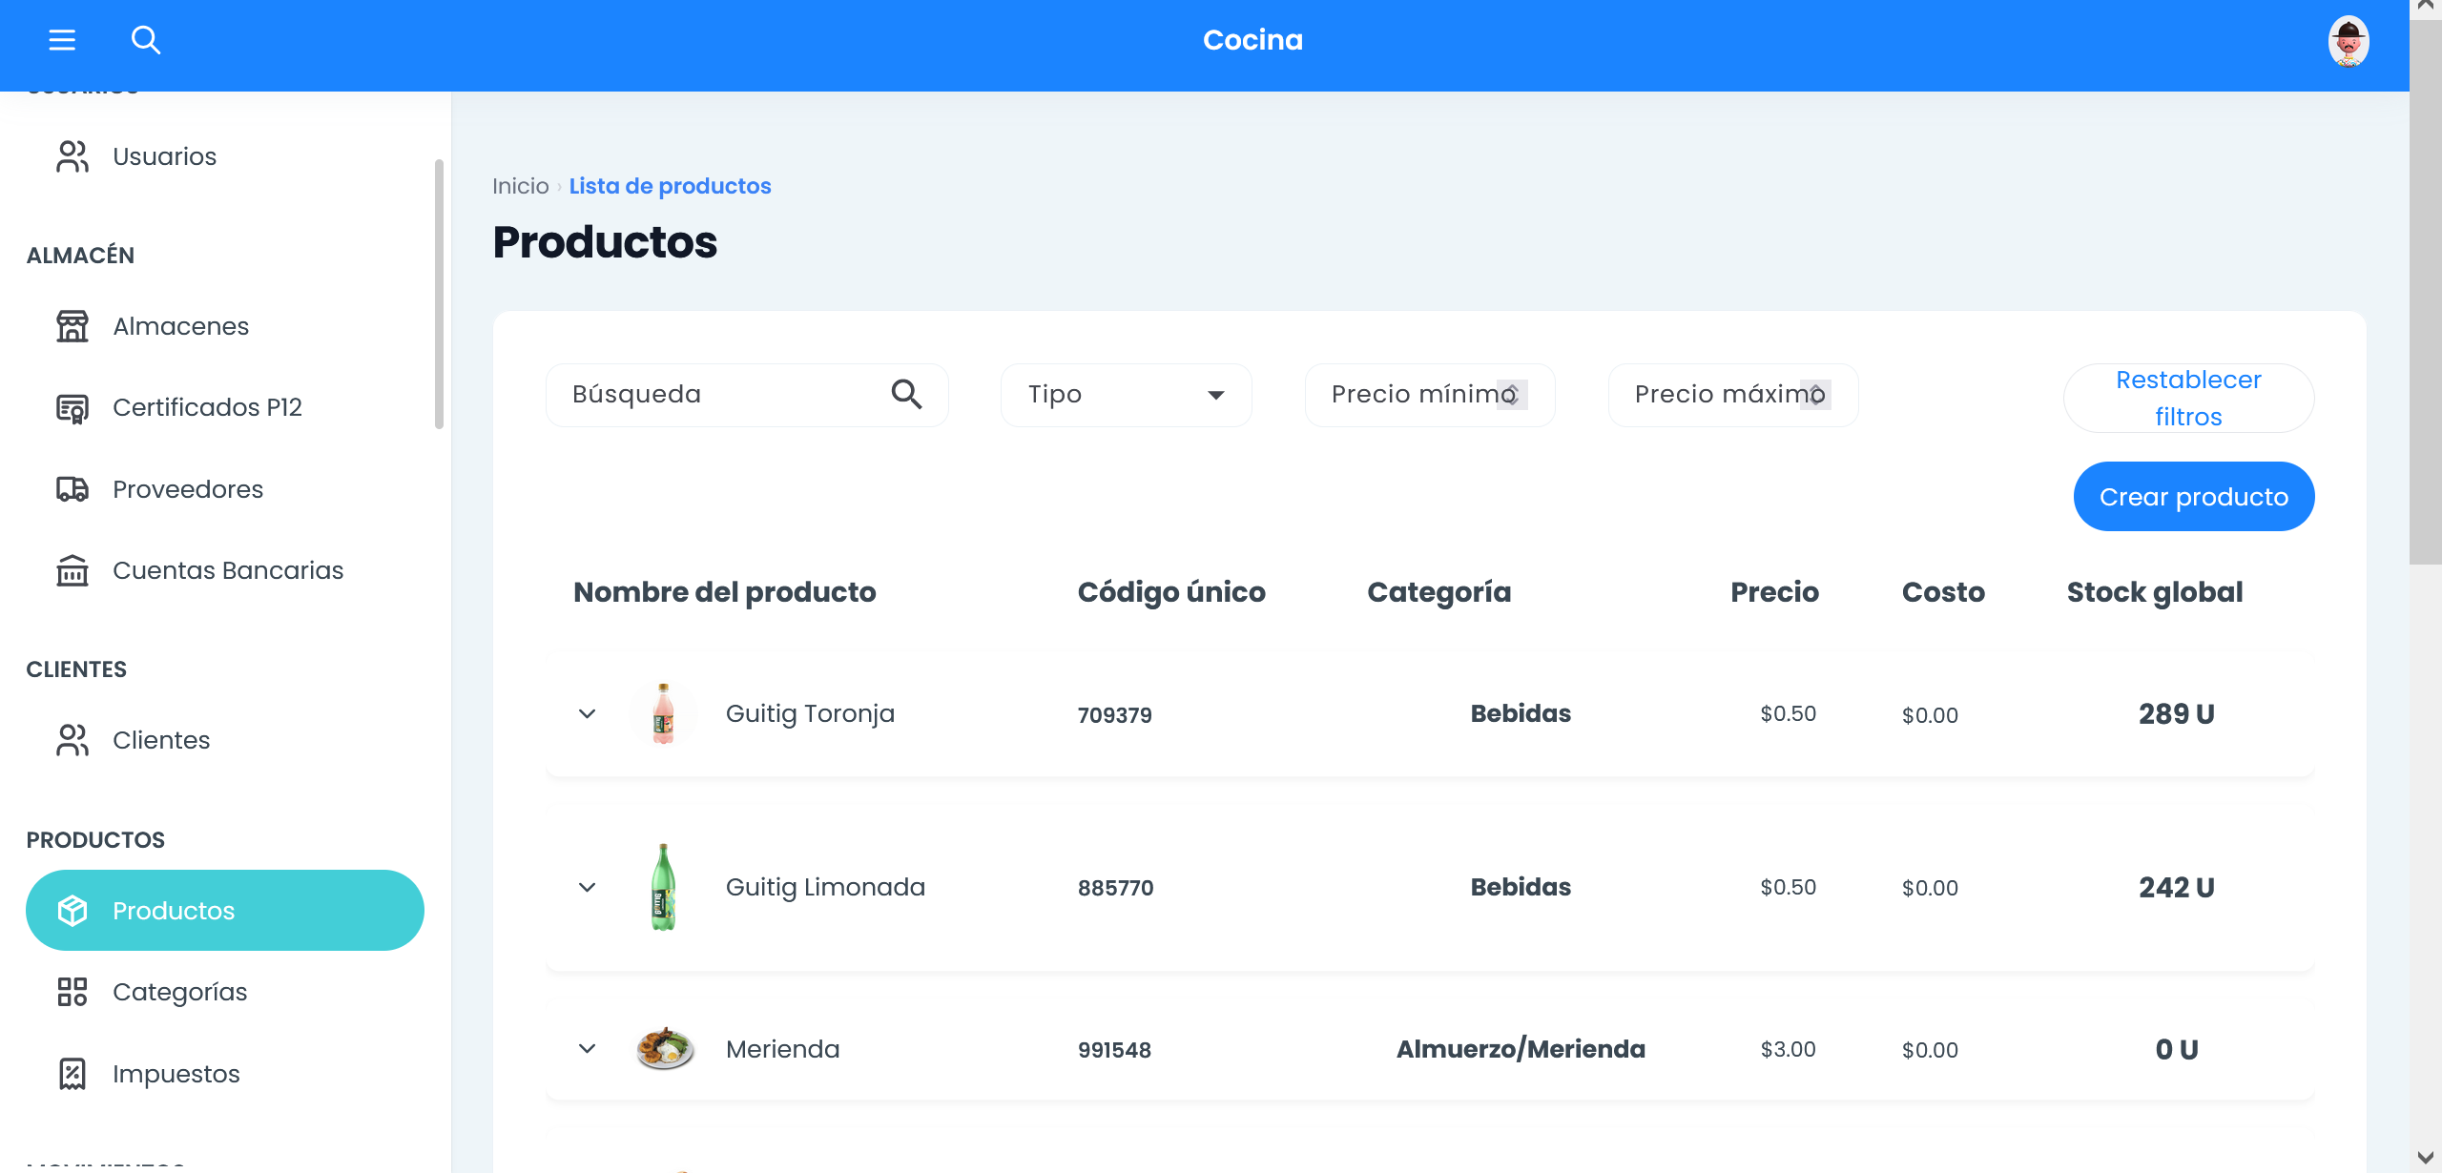
Task: Navigate to Proveedores
Action: click(225, 489)
